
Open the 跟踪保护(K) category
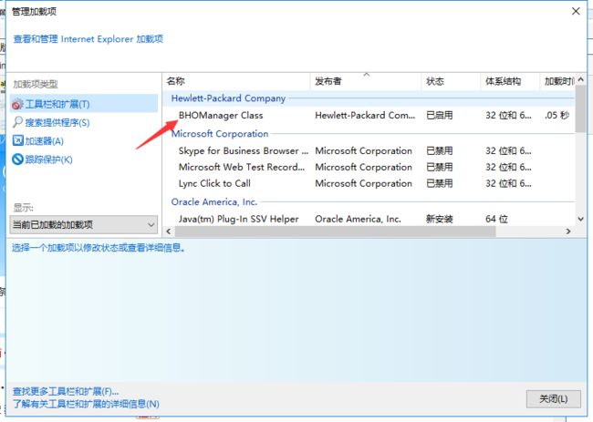[48, 160]
